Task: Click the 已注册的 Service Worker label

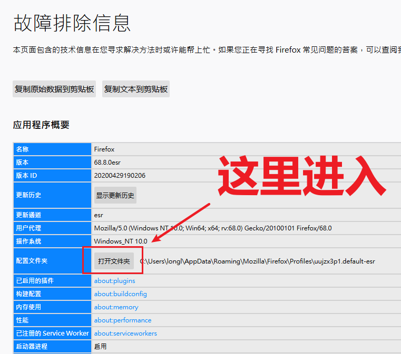Action: [x=52, y=333]
